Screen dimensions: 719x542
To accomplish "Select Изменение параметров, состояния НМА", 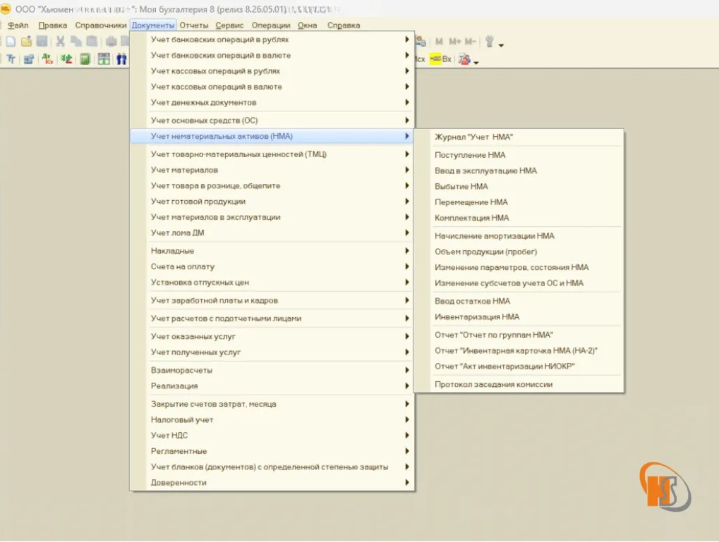I will tap(519, 268).
